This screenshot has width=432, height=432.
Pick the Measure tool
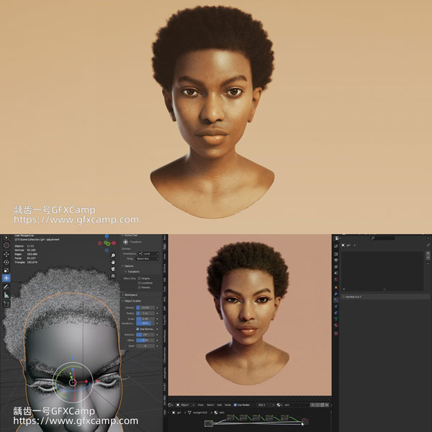pyautogui.click(x=6, y=295)
